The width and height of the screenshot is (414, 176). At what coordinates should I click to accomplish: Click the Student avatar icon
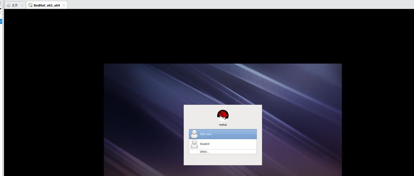pyautogui.click(x=194, y=144)
